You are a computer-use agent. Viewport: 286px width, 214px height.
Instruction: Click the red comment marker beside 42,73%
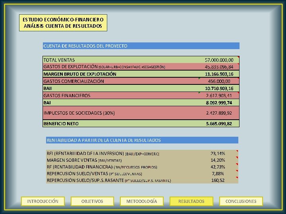coord(237,164)
